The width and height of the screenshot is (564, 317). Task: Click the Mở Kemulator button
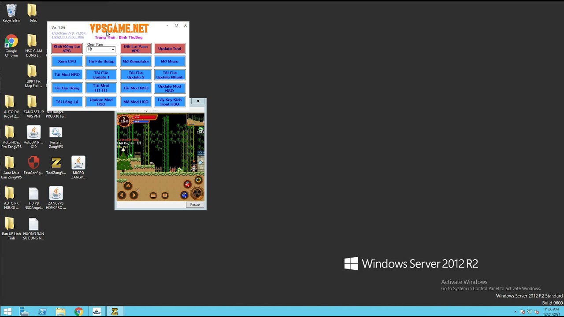(x=136, y=62)
